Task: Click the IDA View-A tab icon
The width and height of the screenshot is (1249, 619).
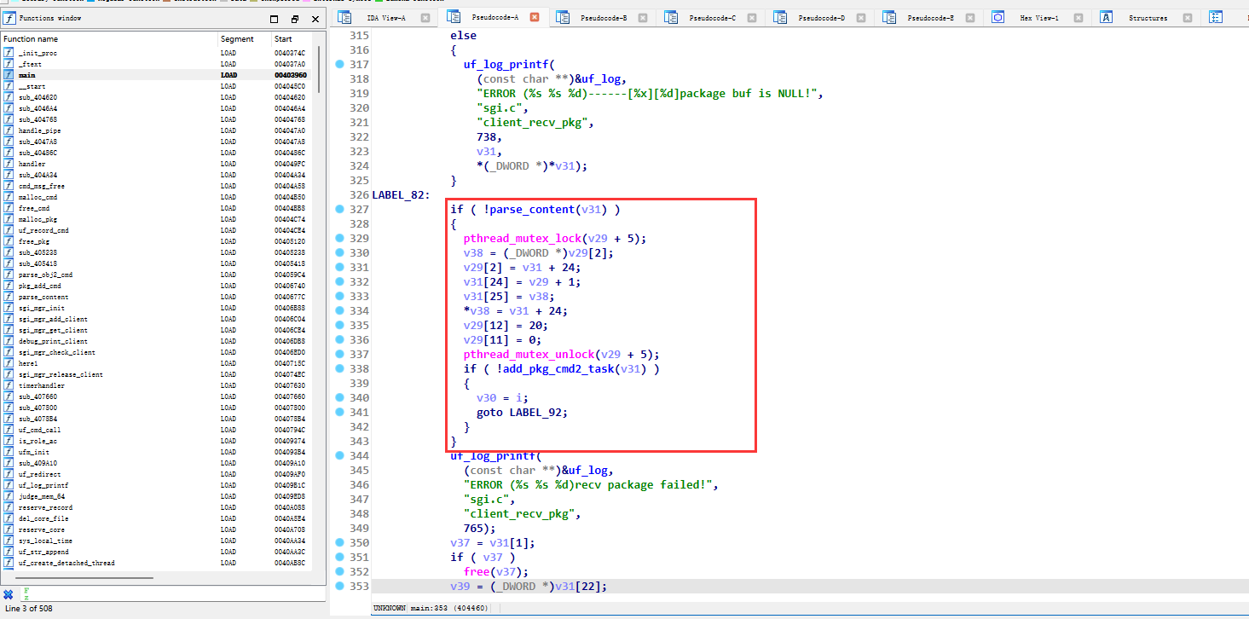Action: tap(344, 17)
